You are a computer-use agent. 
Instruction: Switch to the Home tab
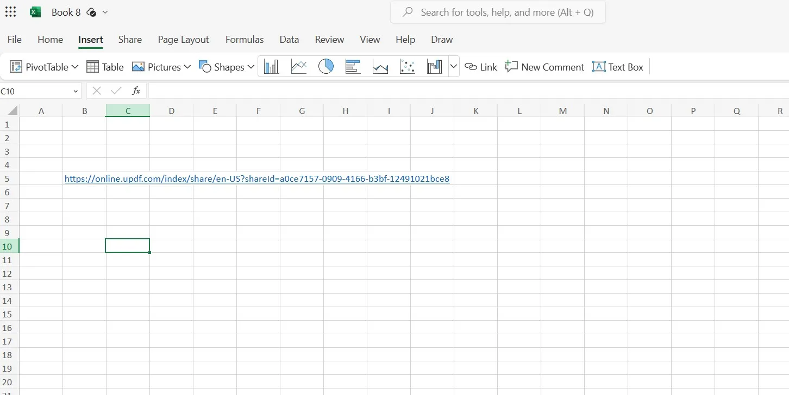tap(50, 40)
